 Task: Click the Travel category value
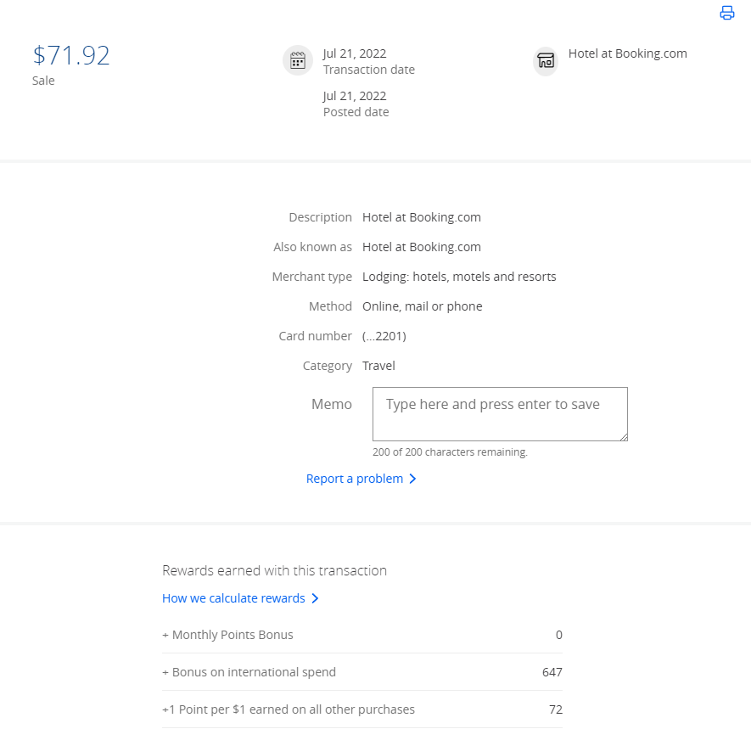(378, 366)
